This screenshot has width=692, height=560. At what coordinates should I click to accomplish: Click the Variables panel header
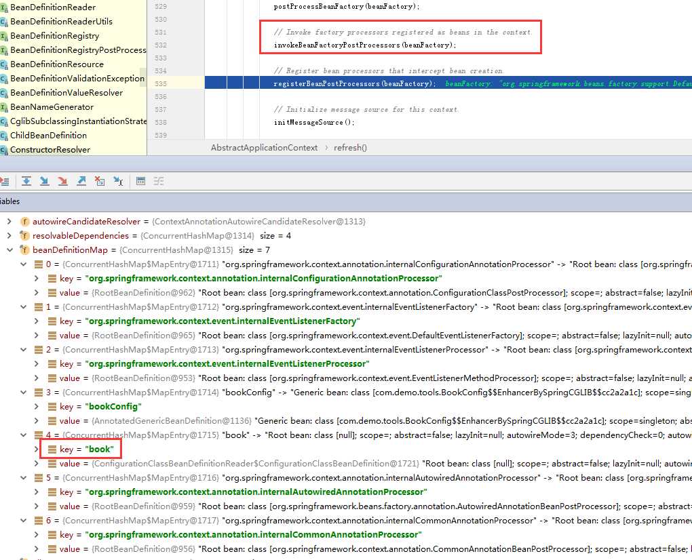pos(346,201)
